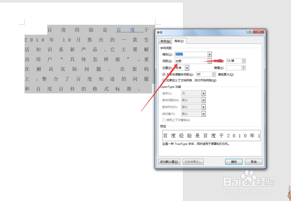
Task: Cancel the dialog with 取消
Action: (253, 162)
